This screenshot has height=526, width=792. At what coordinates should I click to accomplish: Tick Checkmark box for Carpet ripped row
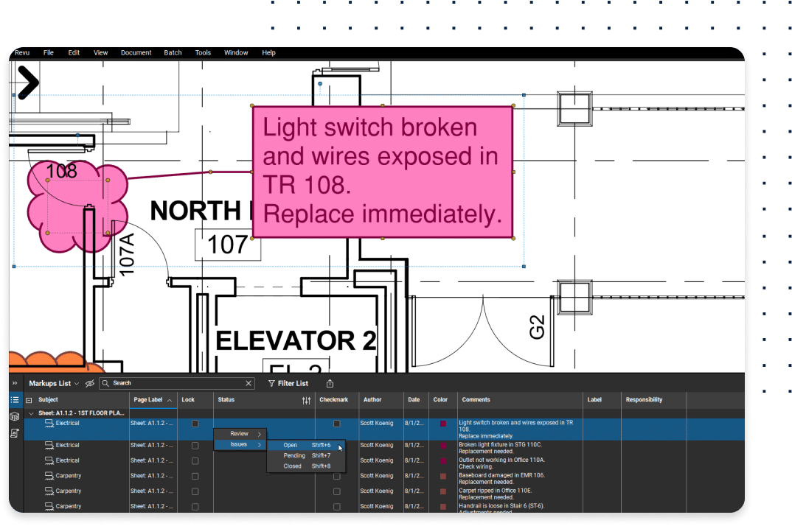[337, 491]
